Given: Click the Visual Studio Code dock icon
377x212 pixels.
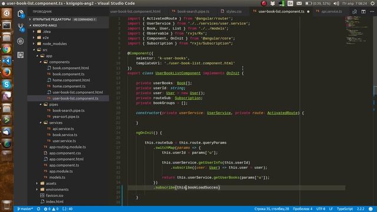Looking at the screenshot, I should [x=6, y=61].
